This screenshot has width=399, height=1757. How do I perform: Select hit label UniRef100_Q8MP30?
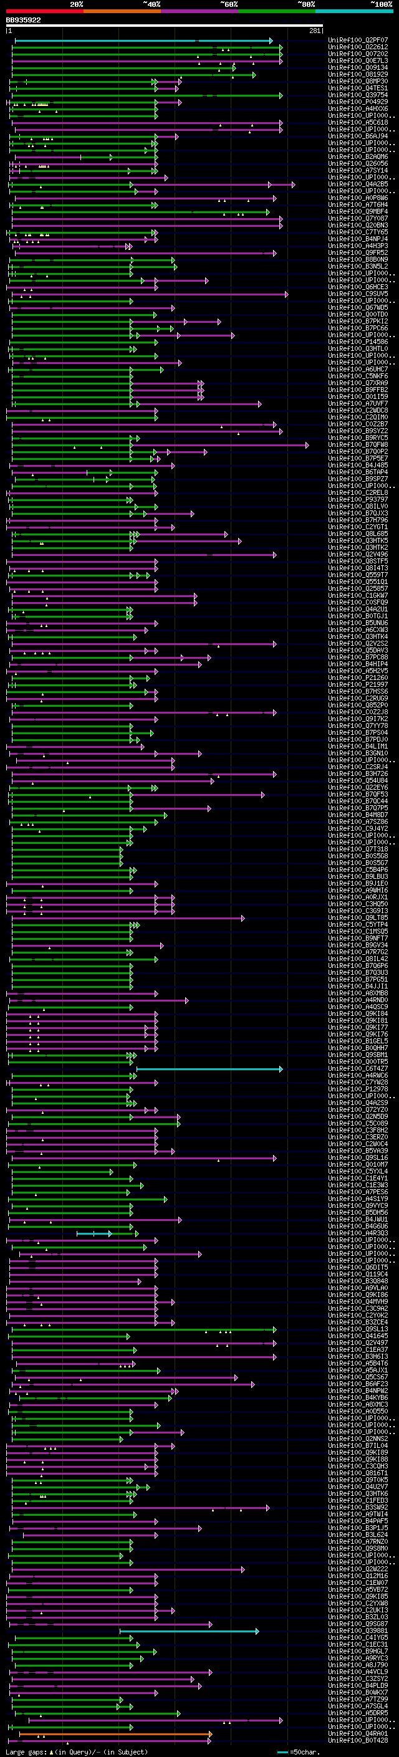tap(358, 81)
